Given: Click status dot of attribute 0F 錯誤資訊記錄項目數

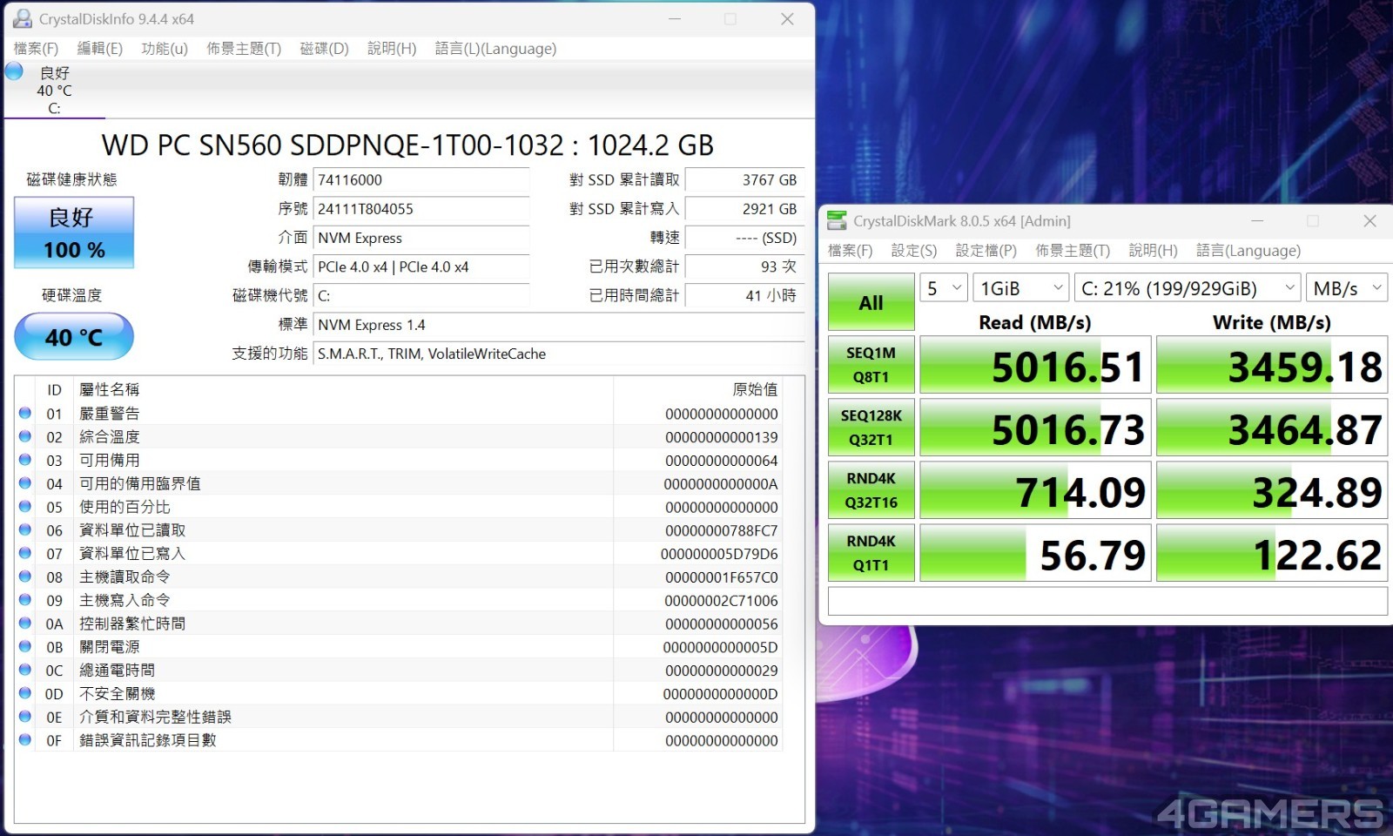Looking at the screenshot, I should [x=25, y=740].
